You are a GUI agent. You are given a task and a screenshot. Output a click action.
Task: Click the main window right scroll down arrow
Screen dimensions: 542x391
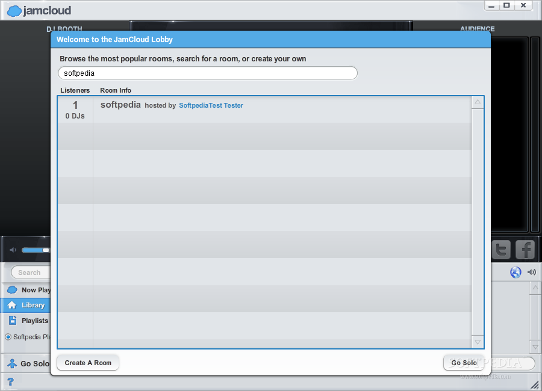[535, 347]
